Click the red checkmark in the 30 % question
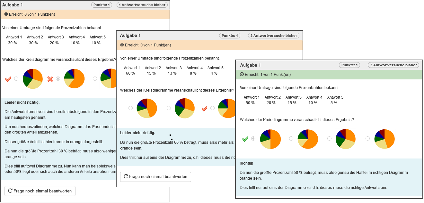The height and width of the screenshot is (203, 424). click(x=8, y=79)
